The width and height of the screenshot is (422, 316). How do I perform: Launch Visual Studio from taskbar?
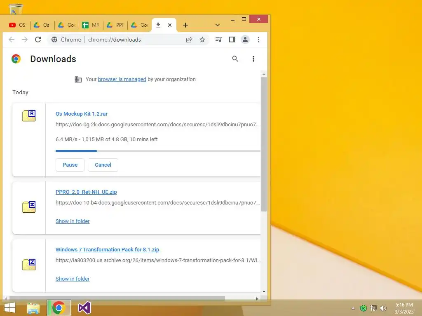(x=84, y=308)
